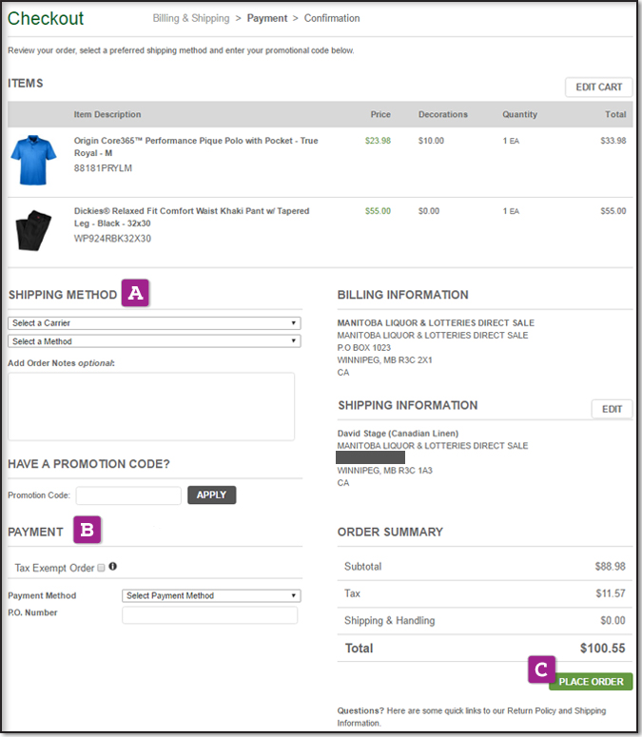Viewport: 642px width, 737px height.
Task: Click the Tax Exempt info icon
Action: (113, 567)
